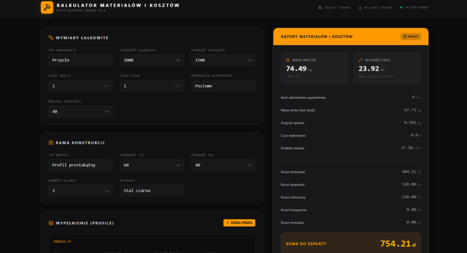Image resolution: width=467 pixels, height=253 pixels.
Task: Click the save icon beside Zapisz Stawki
Action: pyautogui.click(x=320, y=7)
